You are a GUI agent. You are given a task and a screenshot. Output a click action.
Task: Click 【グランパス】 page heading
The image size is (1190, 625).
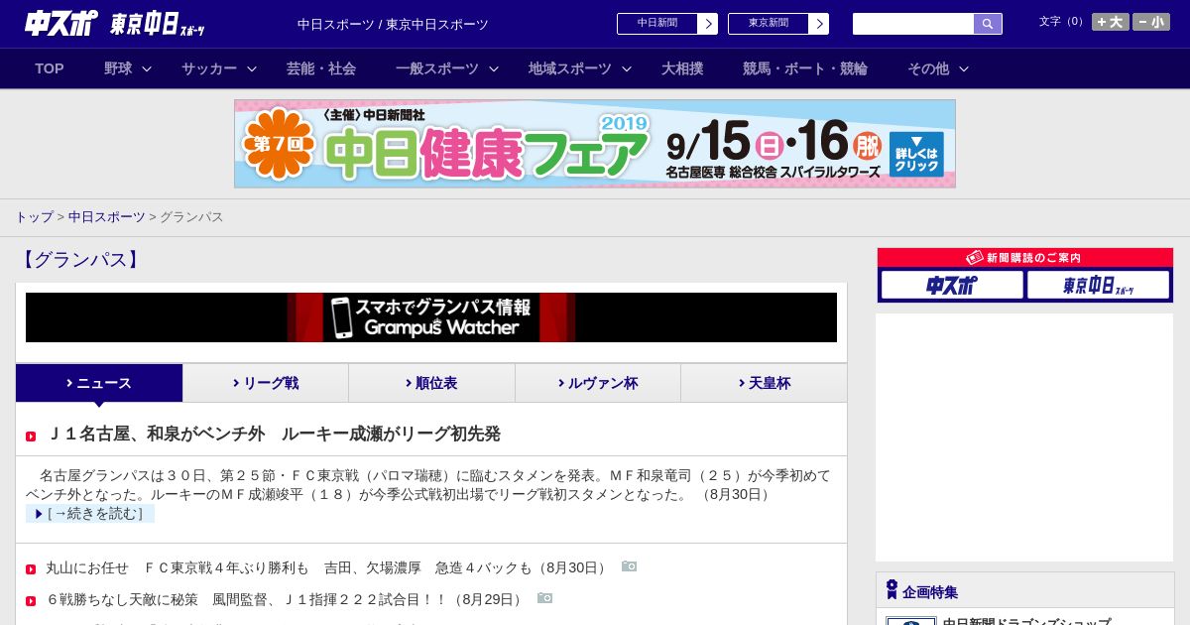(x=80, y=260)
